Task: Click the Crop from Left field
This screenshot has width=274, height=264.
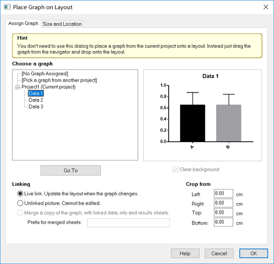Action: point(224,193)
